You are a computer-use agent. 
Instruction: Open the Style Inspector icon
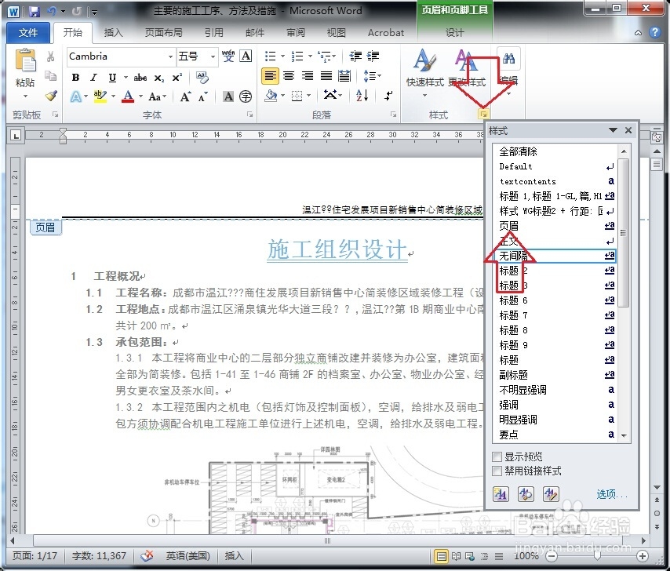525,494
